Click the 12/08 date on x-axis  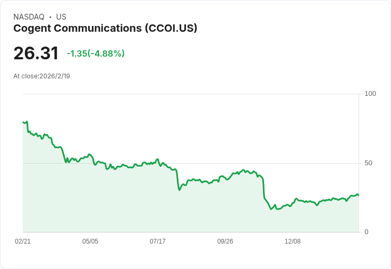point(293,241)
